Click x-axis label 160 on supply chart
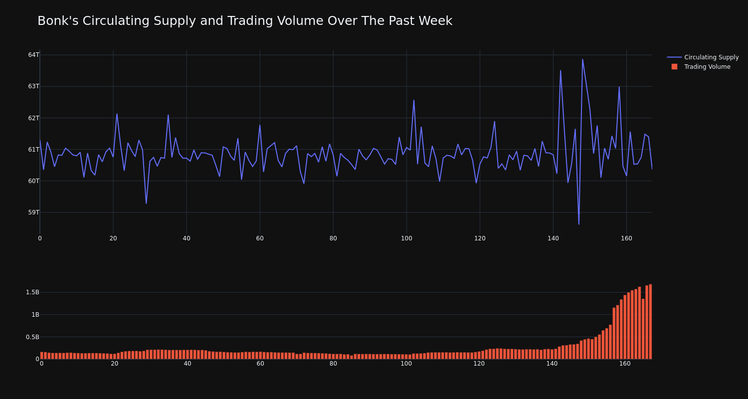Viewport: 748px width, 399px height. tap(626, 238)
